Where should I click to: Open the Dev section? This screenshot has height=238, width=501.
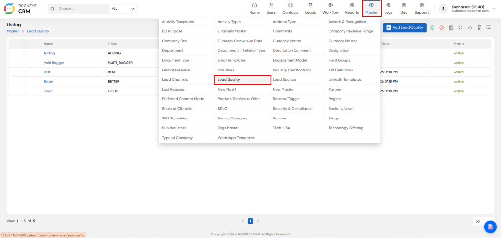pos(404,9)
